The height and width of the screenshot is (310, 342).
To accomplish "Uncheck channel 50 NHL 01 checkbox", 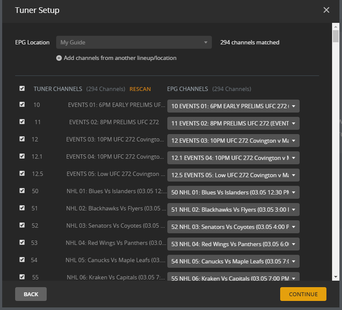I will (22, 190).
